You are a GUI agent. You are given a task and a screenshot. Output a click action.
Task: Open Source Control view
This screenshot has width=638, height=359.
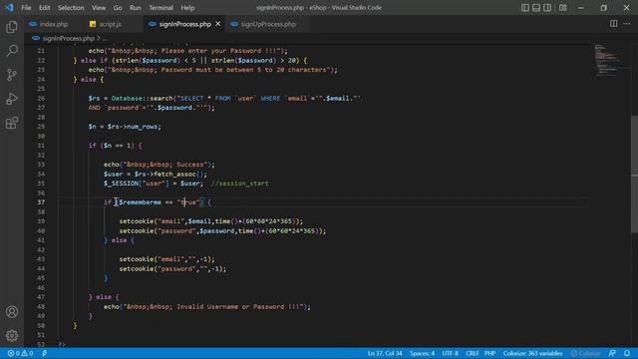(12, 75)
